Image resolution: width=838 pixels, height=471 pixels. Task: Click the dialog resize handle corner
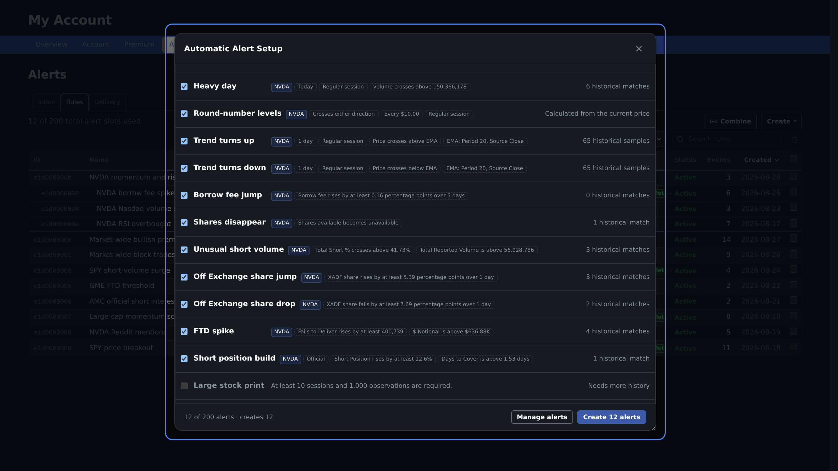tap(654, 428)
